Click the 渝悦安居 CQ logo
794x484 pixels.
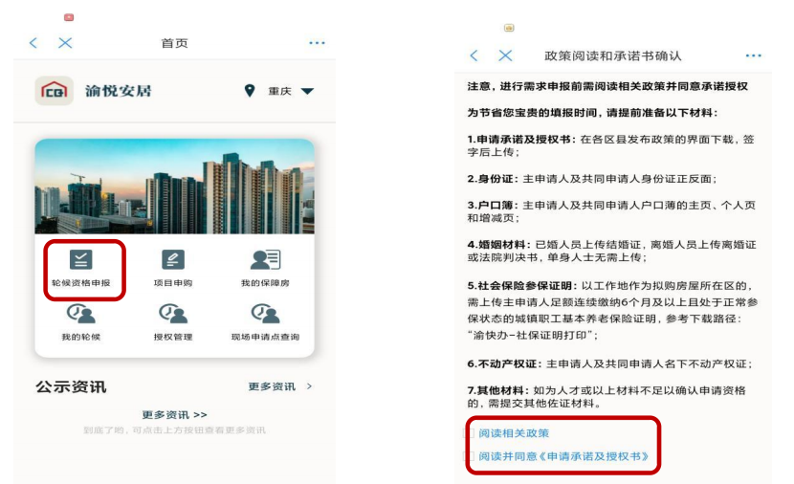55,91
